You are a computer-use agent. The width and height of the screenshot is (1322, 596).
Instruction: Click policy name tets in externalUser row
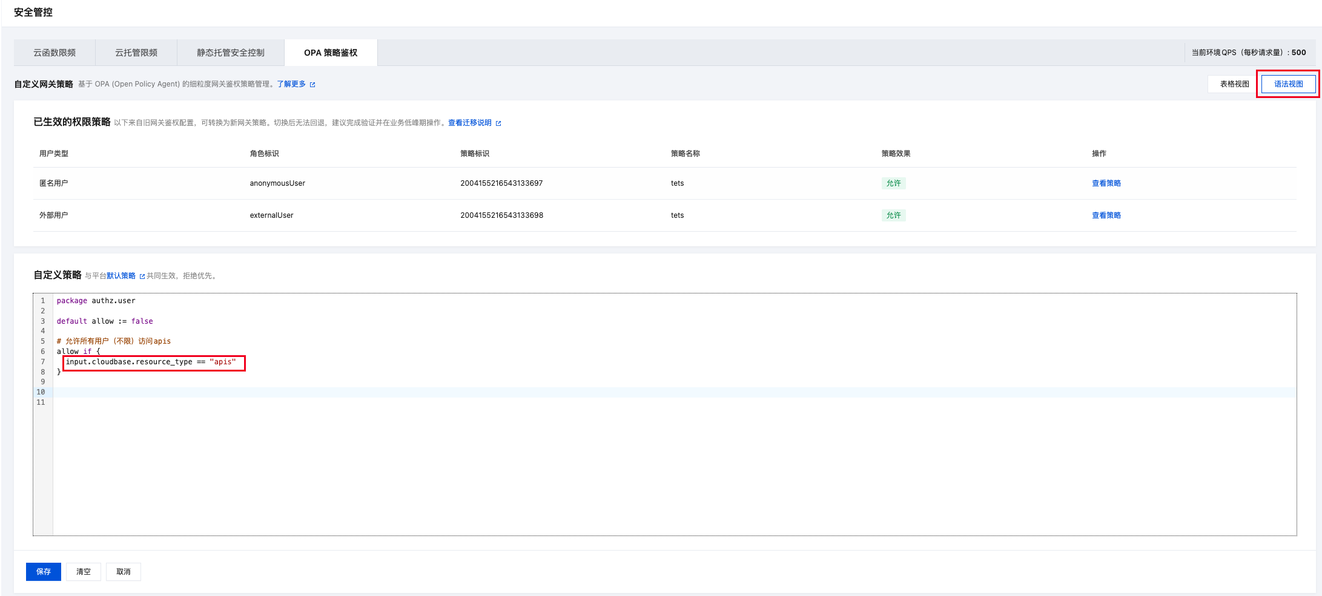coord(677,215)
